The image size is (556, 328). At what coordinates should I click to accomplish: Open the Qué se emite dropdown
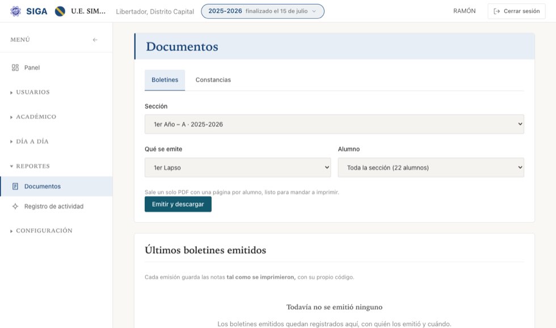[238, 168]
